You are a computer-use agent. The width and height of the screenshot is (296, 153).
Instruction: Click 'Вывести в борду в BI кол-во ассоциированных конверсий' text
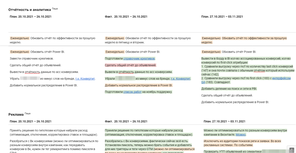[241, 59]
